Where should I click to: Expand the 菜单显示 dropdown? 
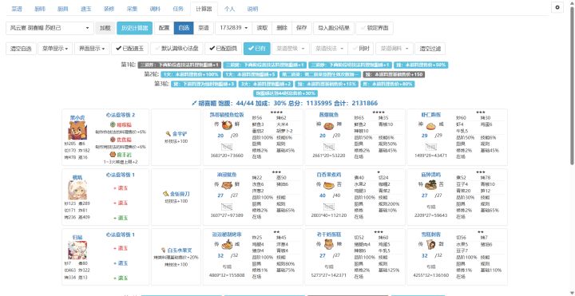[x=55, y=49]
